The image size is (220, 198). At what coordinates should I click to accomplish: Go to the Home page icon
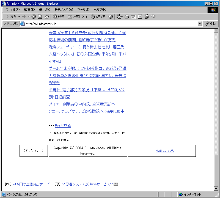(47, 16)
